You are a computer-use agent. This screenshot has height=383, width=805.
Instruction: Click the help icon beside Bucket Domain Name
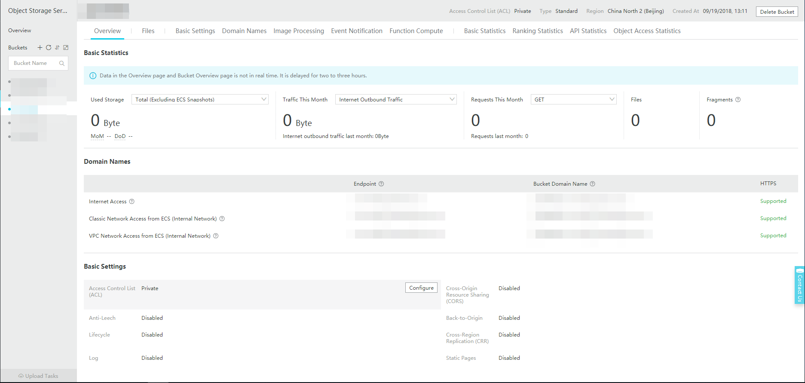[x=593, y=184]
